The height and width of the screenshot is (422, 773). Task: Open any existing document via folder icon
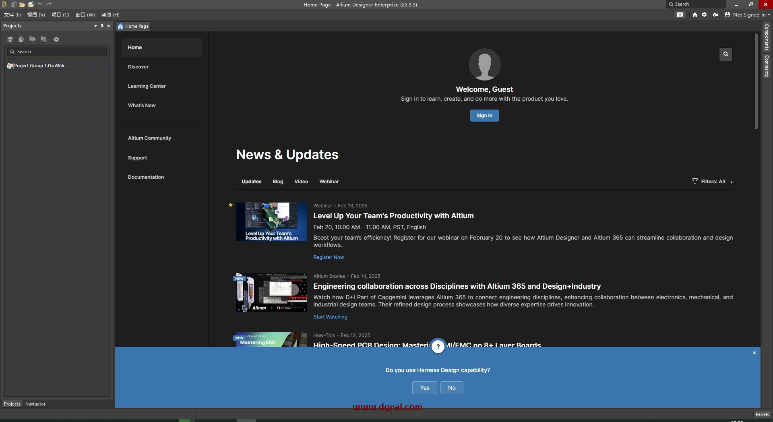pos(22,4)
